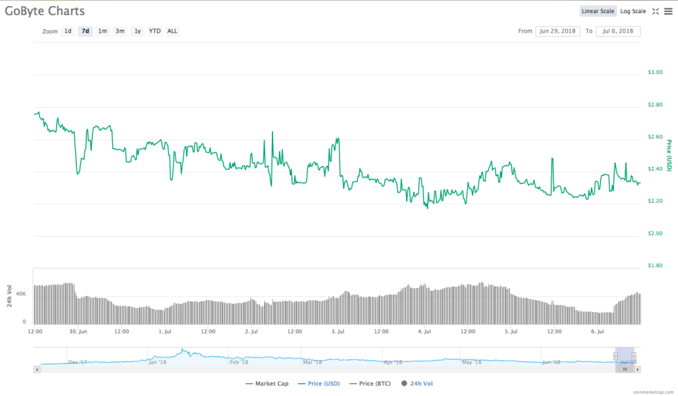Viewport: 678px width, 396px height.
Task: Toggle the 24h Vol series
Action: coord(416,384)
